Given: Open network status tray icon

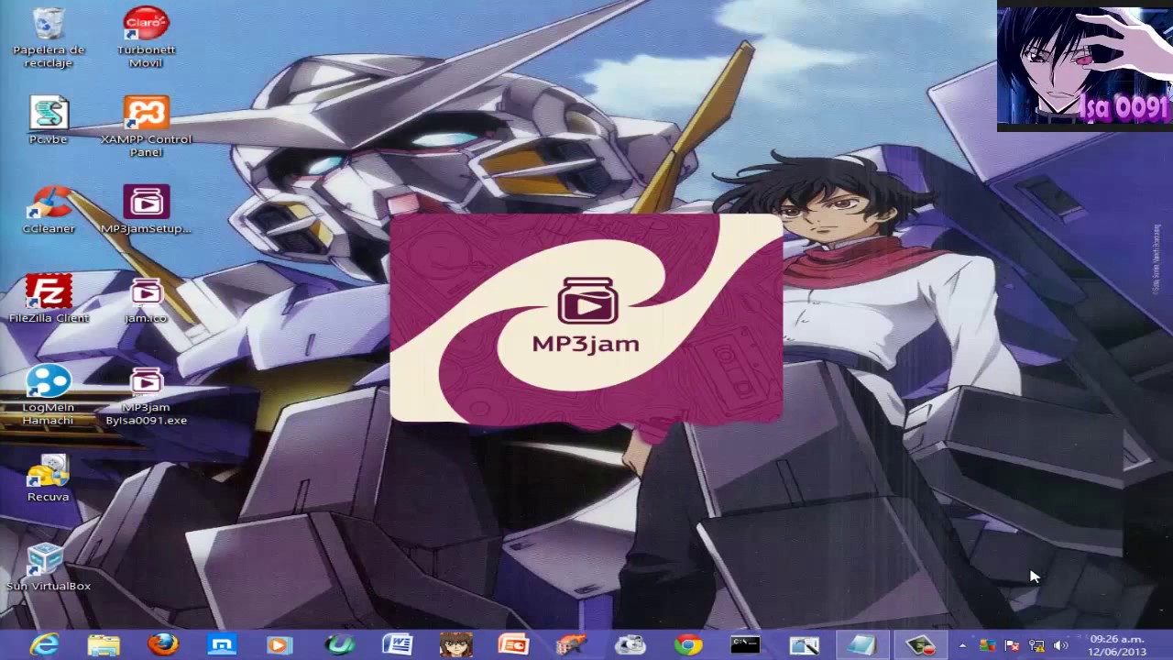Looking at the screenshot, I should (x=1036, y=645).
